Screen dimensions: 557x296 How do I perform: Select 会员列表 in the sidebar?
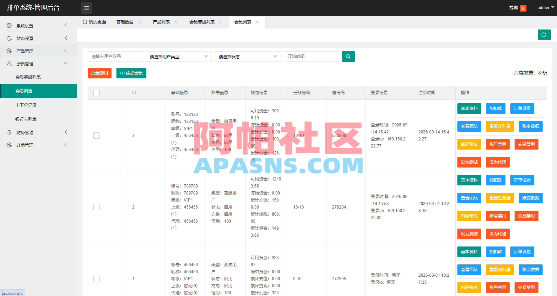coord(39,91)
